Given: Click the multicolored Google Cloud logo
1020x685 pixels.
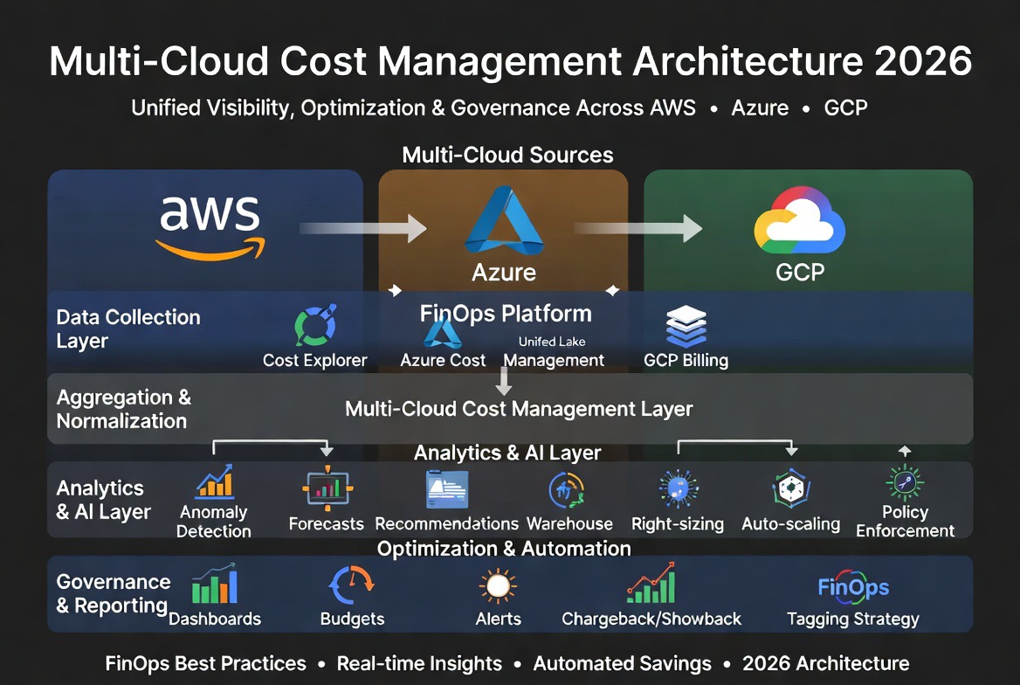Looking at the screenshot, I should [x=799, y=220].
